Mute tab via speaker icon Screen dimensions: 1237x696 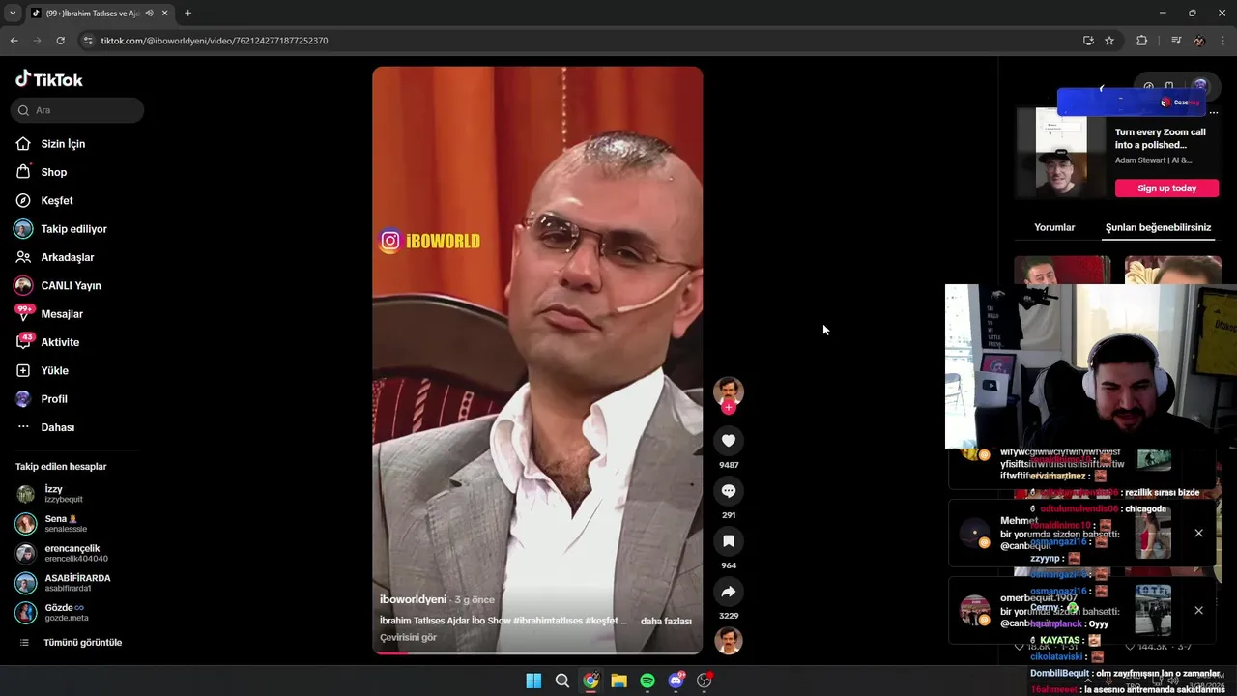point(149,14)
